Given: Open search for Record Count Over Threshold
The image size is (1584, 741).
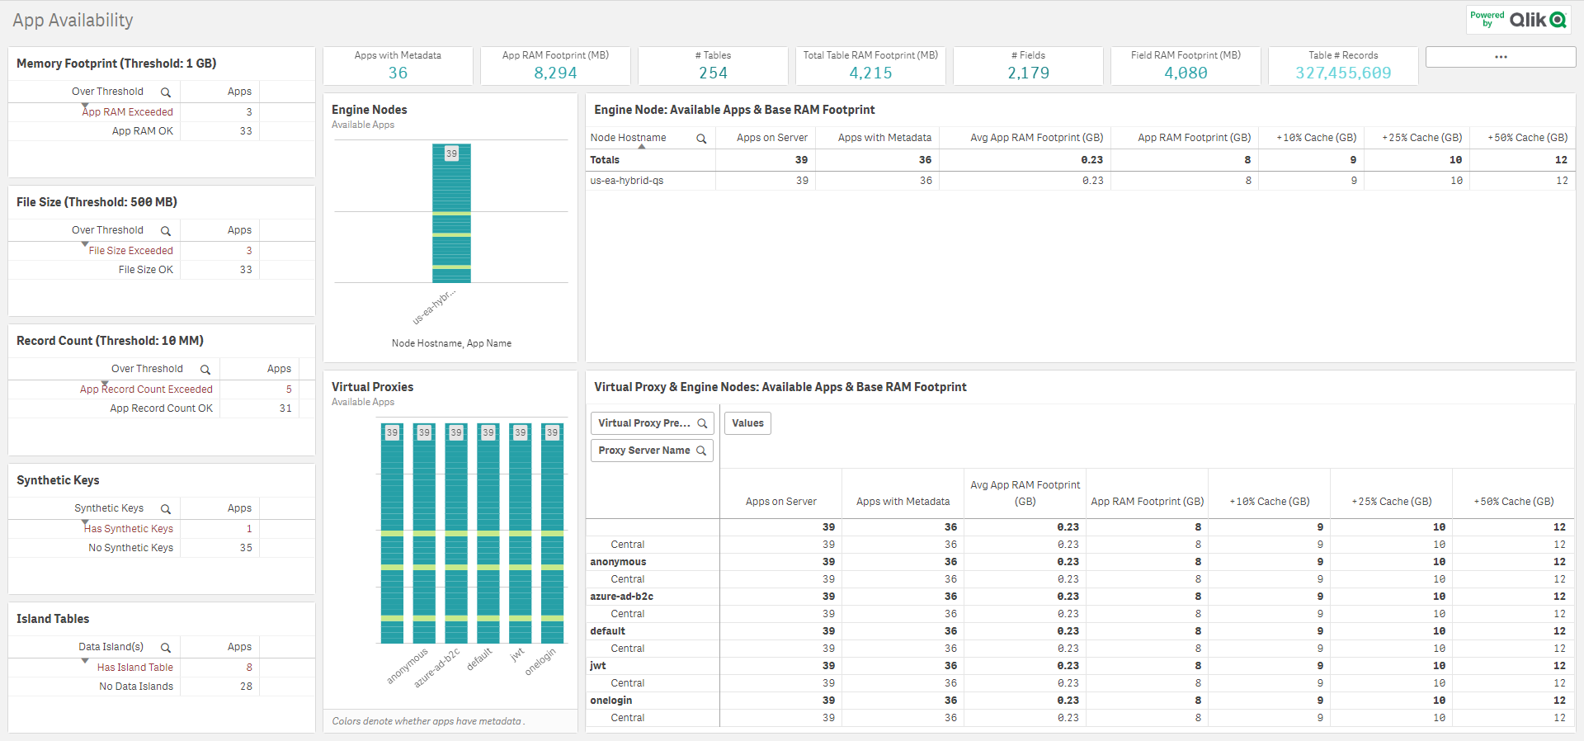Looking at the screenshot, I should tap(205, 370).
